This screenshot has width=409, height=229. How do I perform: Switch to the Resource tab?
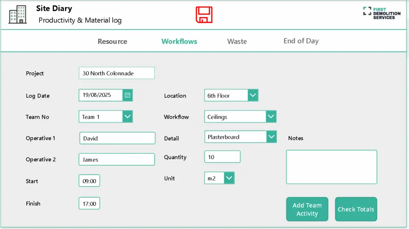(112, 41)
